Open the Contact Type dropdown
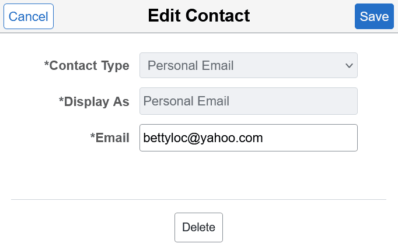 pyautogui.click(x=248, y=65)
